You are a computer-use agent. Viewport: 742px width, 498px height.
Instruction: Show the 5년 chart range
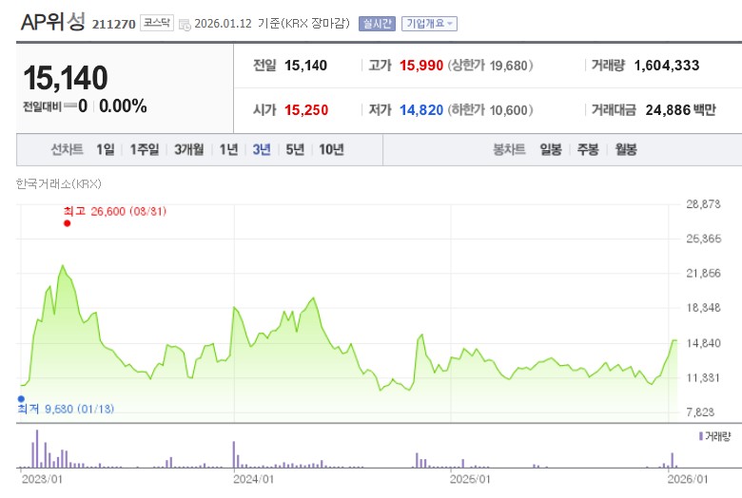point(295,149)
